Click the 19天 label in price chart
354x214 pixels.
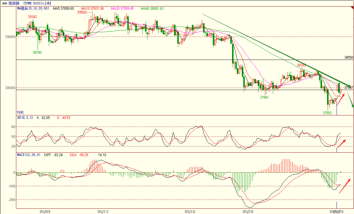coord(20,112)
